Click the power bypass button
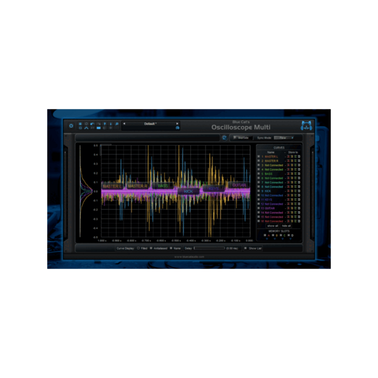 71,125
